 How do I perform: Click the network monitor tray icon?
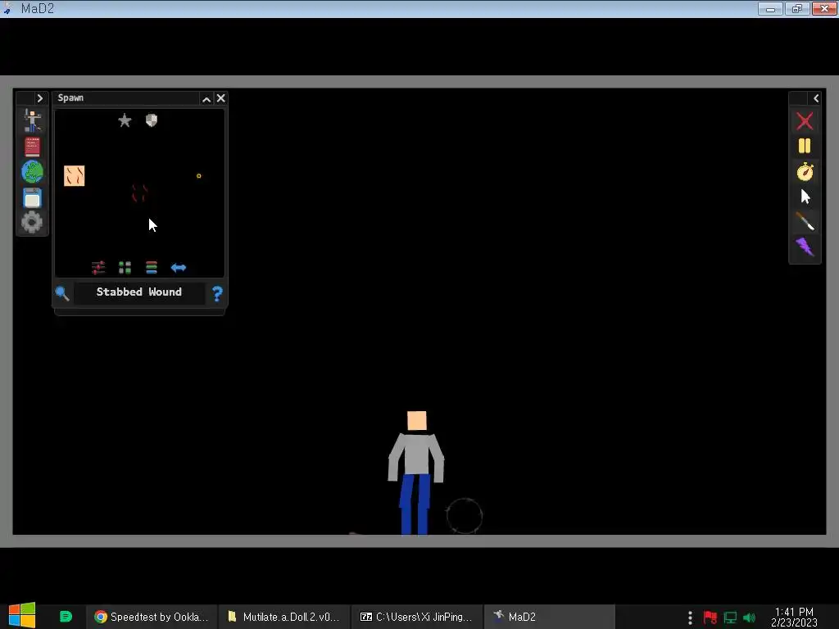tap(730, 618)
